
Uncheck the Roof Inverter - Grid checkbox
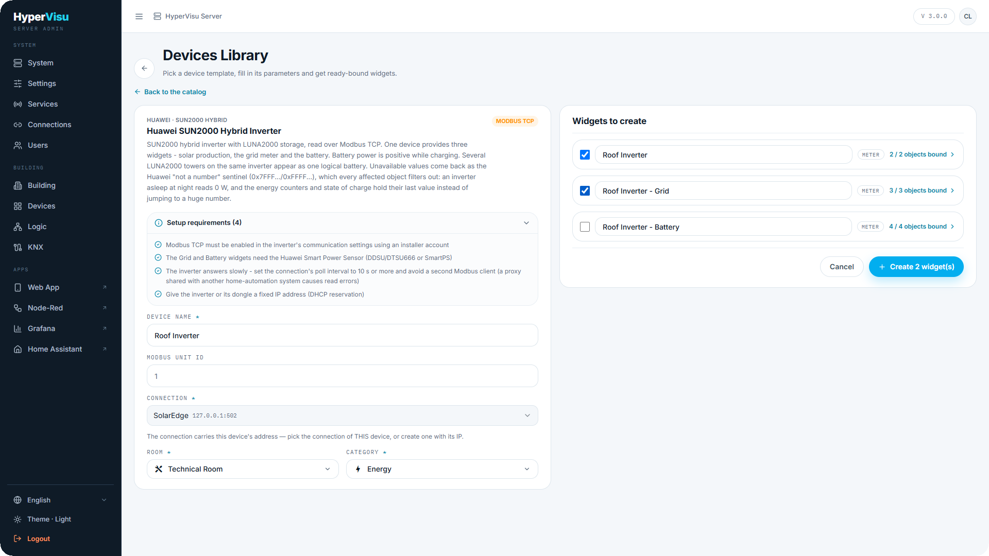click(x=585, y=190)
